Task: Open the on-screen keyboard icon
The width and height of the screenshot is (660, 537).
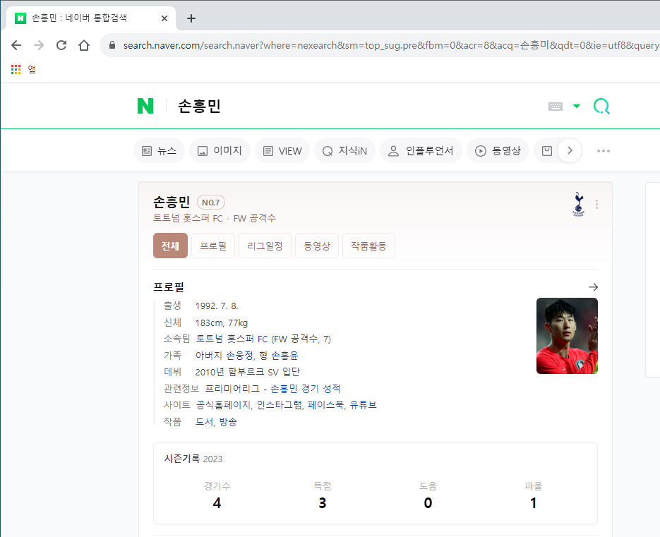Action: (556, 106)
